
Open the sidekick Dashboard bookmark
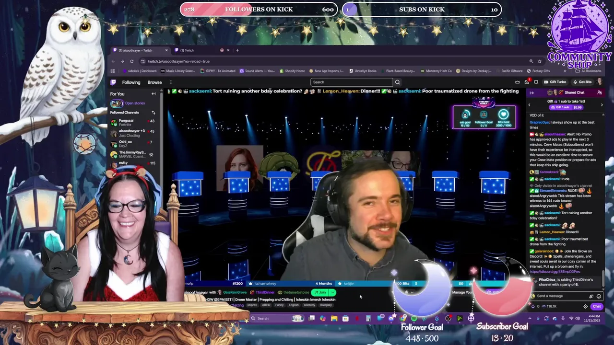tap(140, 71)
